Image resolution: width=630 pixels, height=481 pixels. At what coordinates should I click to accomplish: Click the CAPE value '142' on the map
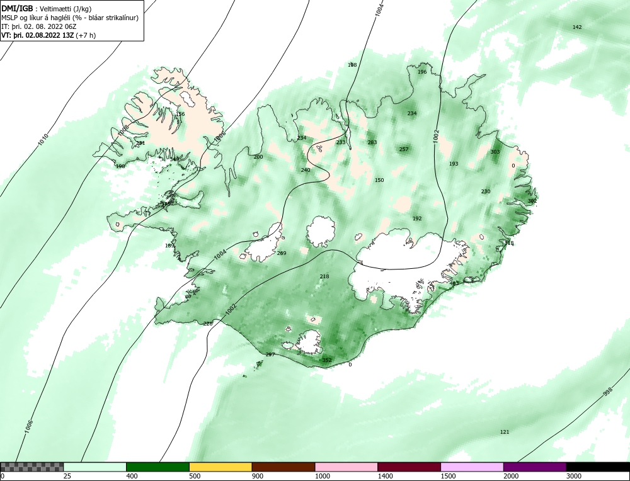[x=577, y=27]
